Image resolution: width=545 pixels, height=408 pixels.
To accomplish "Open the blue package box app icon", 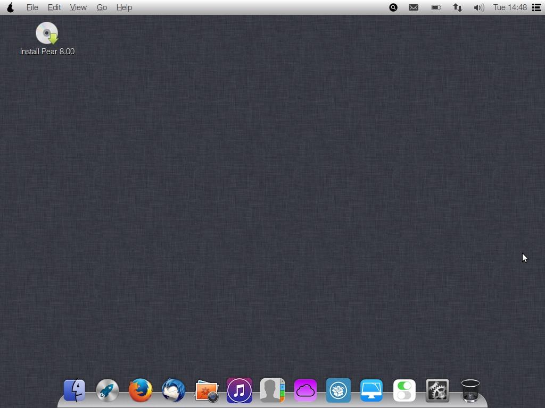I will 338,390.
